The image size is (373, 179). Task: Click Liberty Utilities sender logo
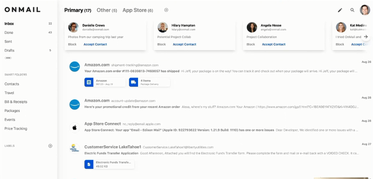coord(75,149)
